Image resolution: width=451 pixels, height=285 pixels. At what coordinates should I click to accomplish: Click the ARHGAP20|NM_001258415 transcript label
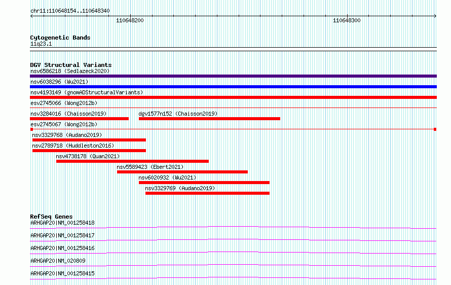[62, 273]
